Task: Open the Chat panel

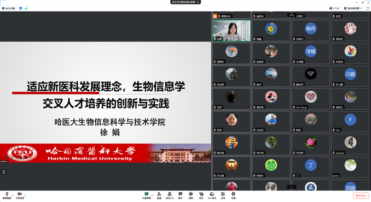Action: pyautogui.click(x=180, y=195)
